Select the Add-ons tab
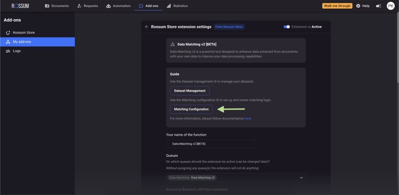399x195 pixels. (148, 6)
